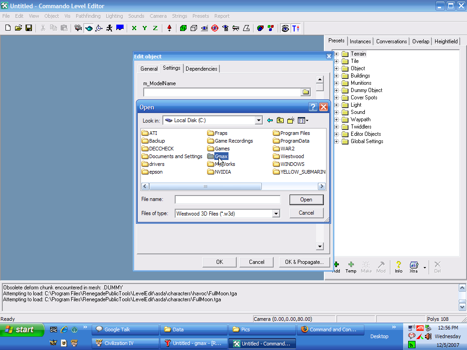Open the Pathfinding menu
Image resolution: width=467 pixels, height=350 pixels.
(x=88, y=16)
